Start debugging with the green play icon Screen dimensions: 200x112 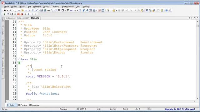(5, 14)
